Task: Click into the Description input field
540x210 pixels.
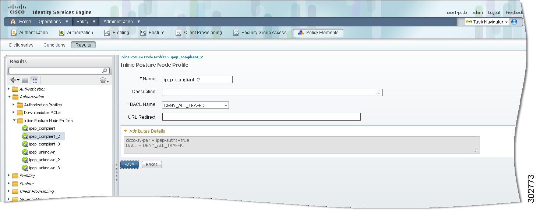Action: coord(272,92)
